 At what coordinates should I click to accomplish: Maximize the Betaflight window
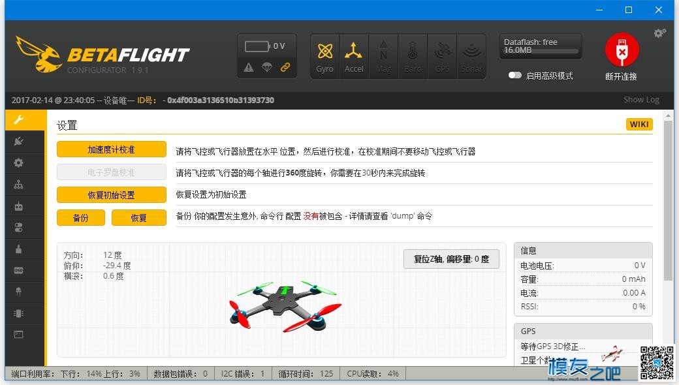pos(628,10)
